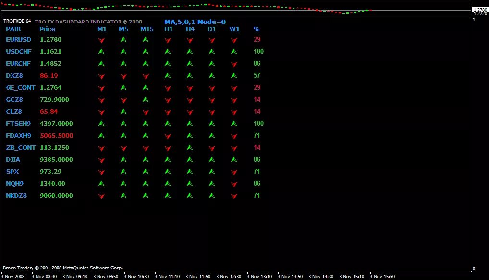The image size is (489, 280).
Task: Click the MA,5,0,1 Mode=0 label
Action: click(195, 22)
